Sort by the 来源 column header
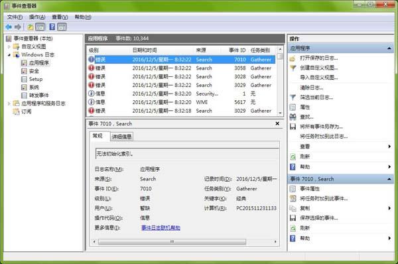This screenshot has width=398, height=264. pyautogui.click(x=208, y=50)
